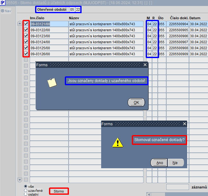Click the yellow warning triangle icon
The image size is (208, 196).
click(118, 143)
